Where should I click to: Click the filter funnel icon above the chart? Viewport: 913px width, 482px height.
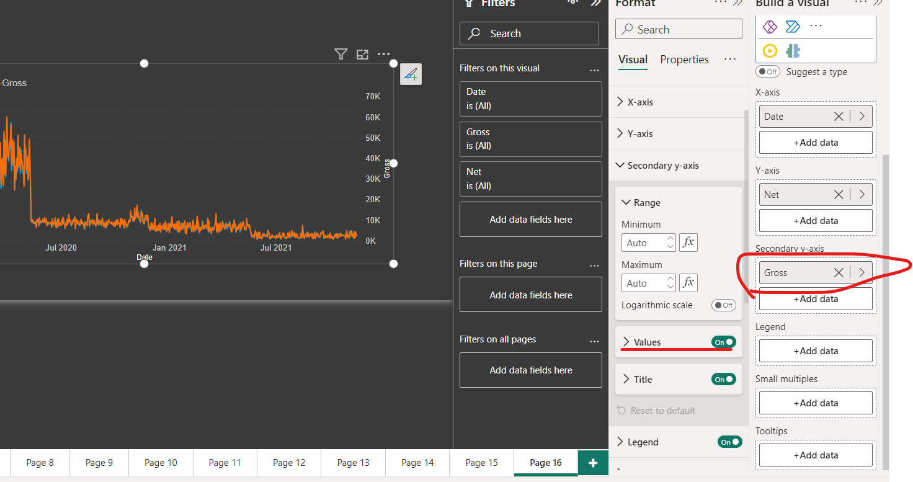[341, 55]
